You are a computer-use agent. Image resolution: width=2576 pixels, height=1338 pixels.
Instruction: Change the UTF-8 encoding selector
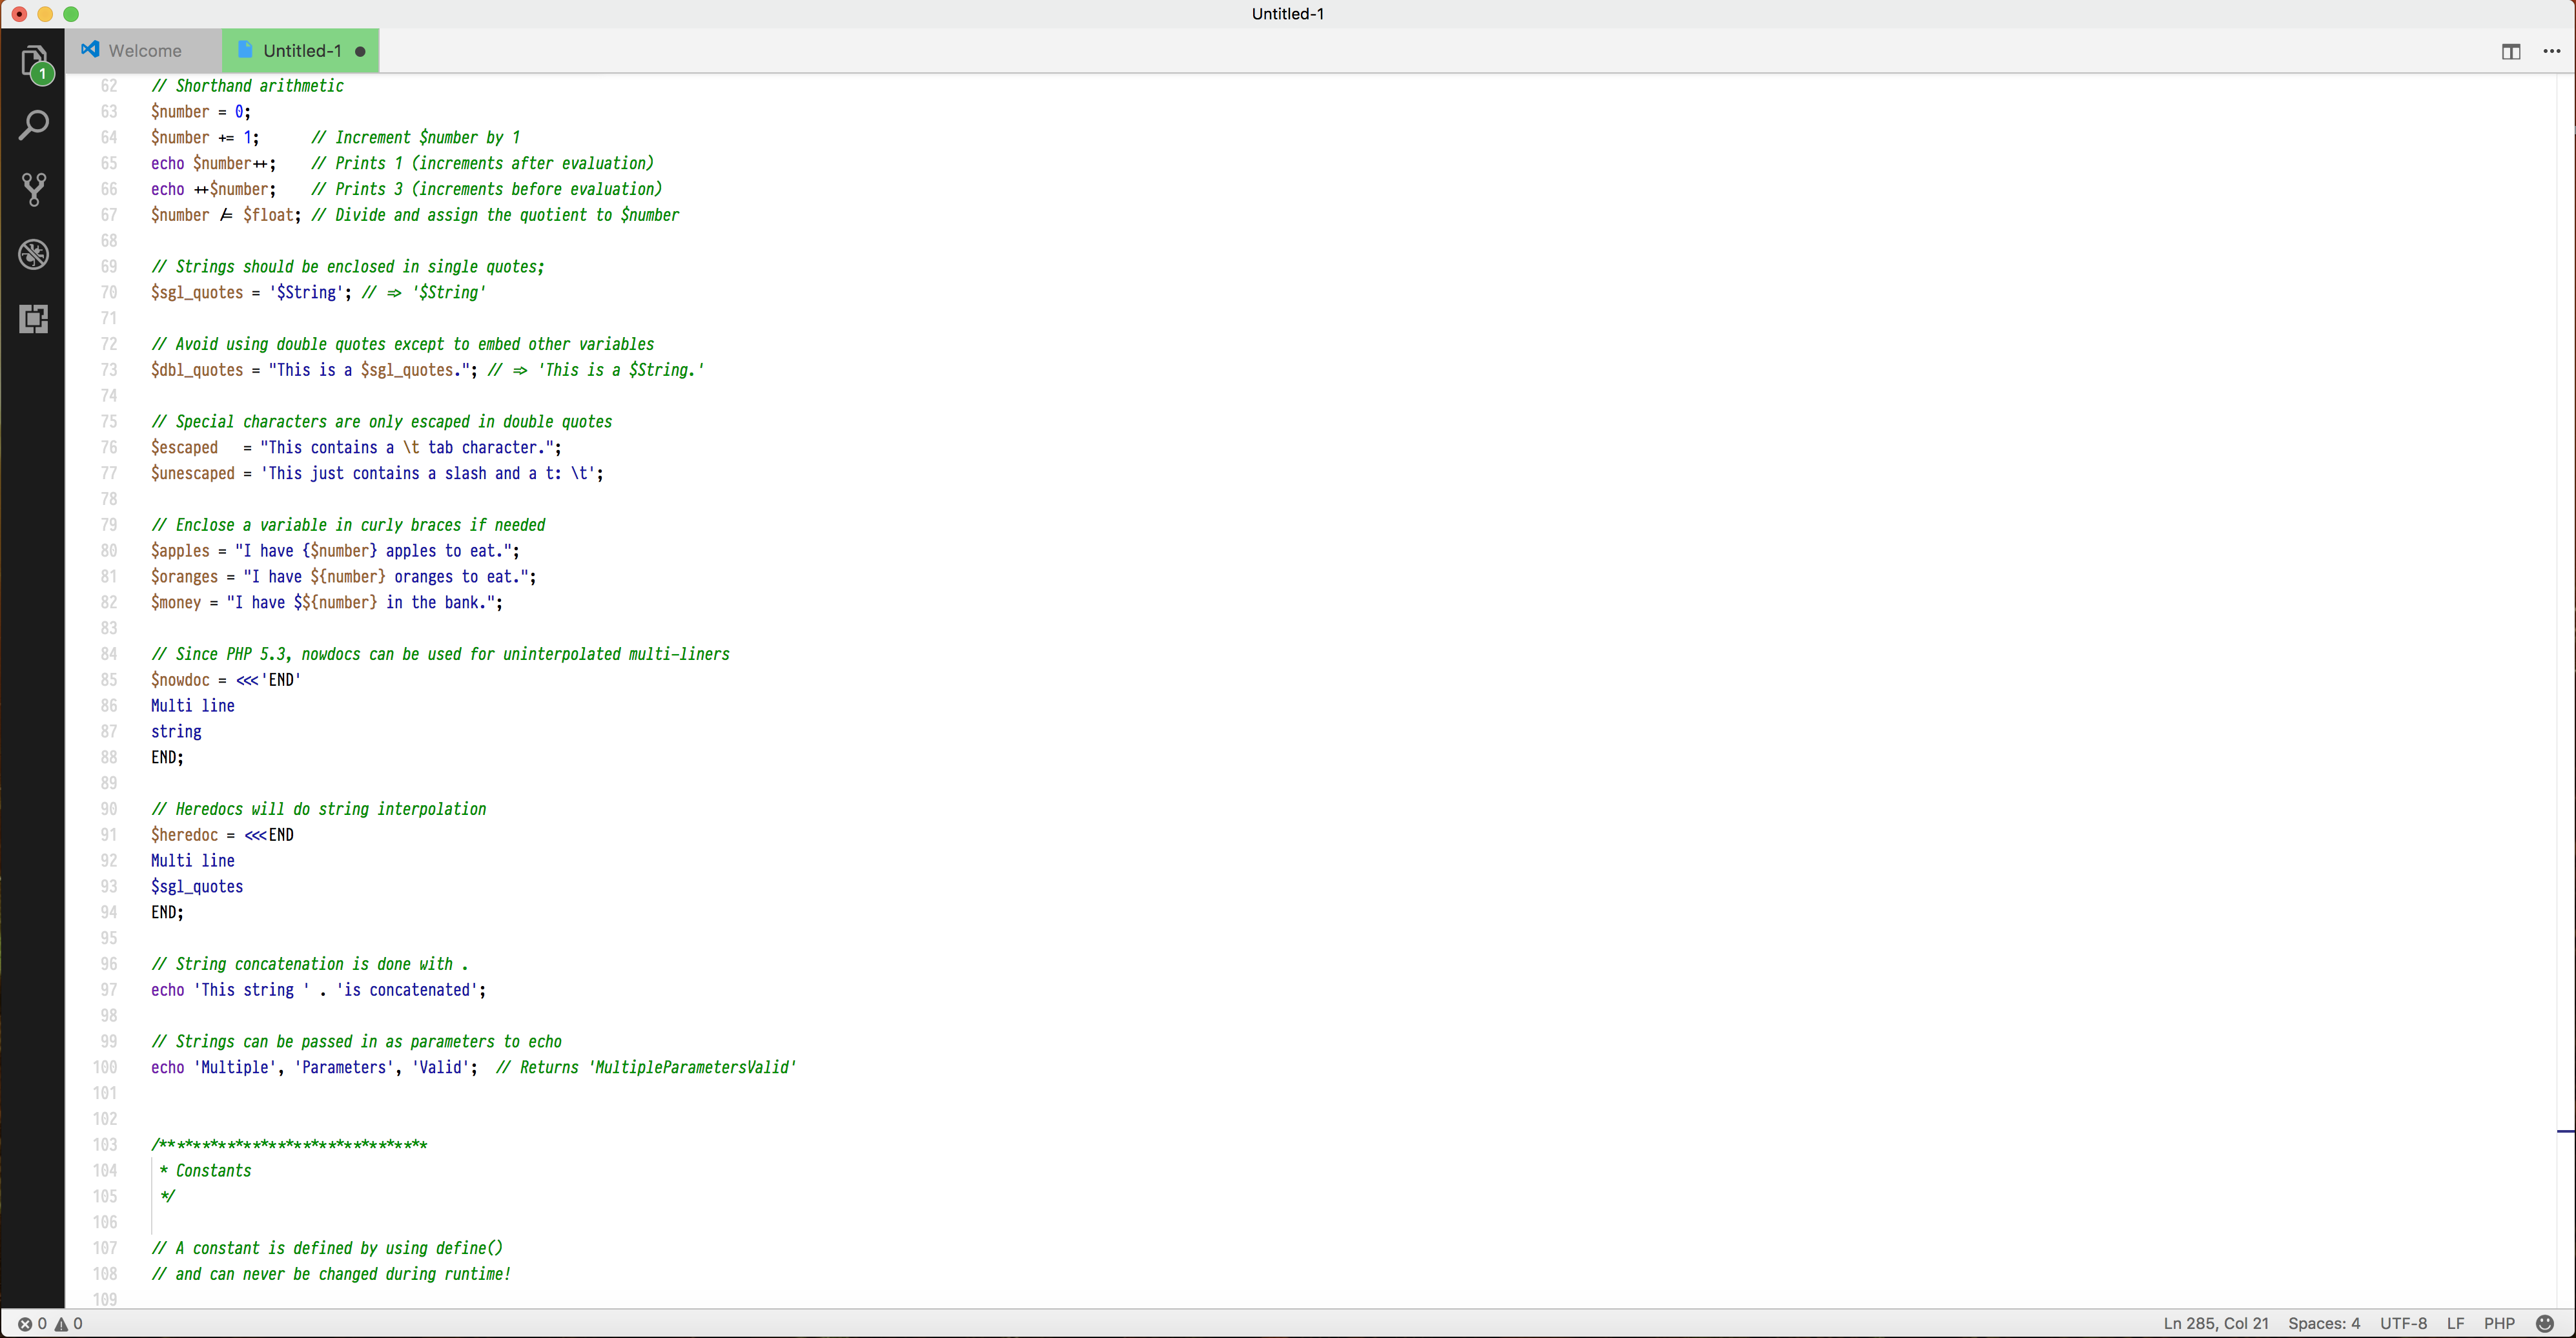click(2403, 1323)
